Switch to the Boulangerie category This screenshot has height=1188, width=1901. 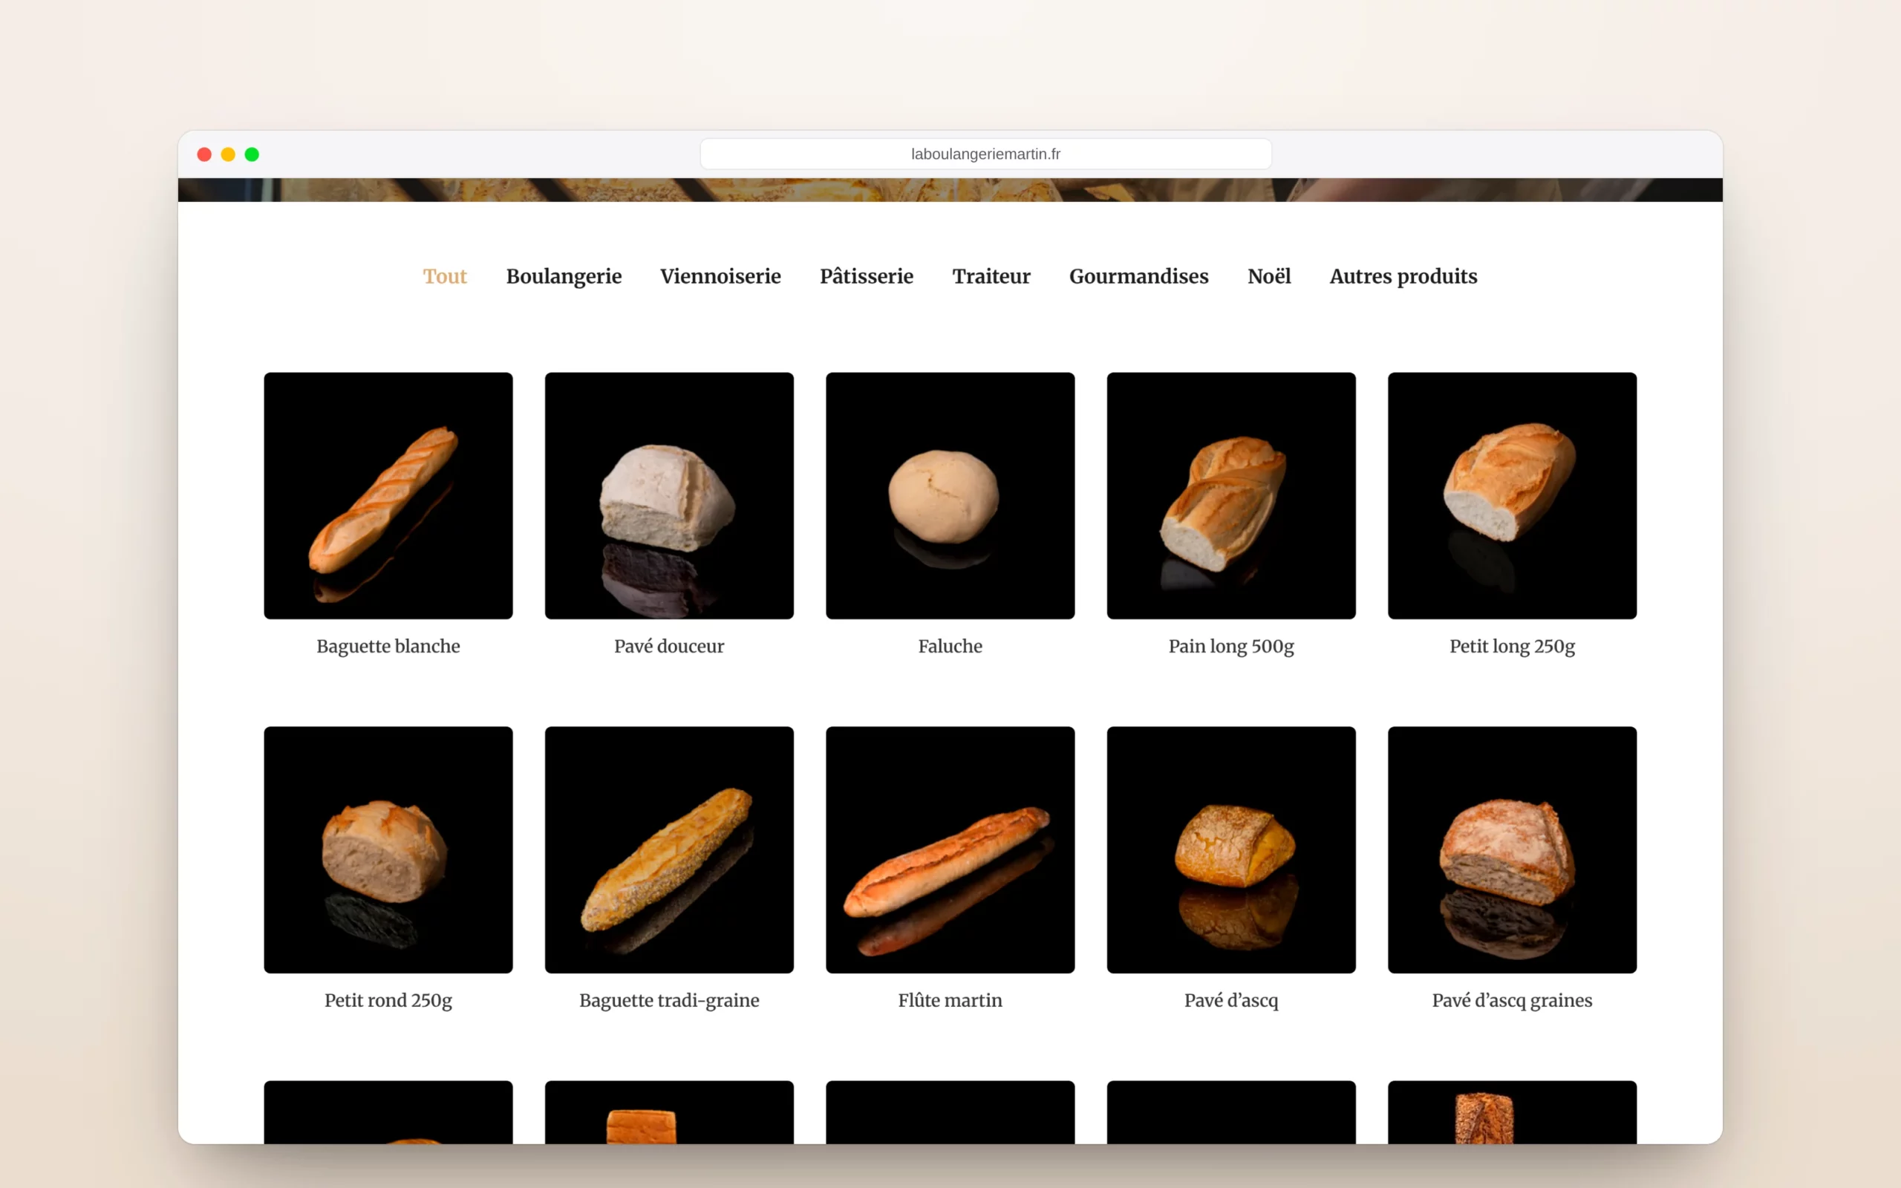(x=564, y=276)
